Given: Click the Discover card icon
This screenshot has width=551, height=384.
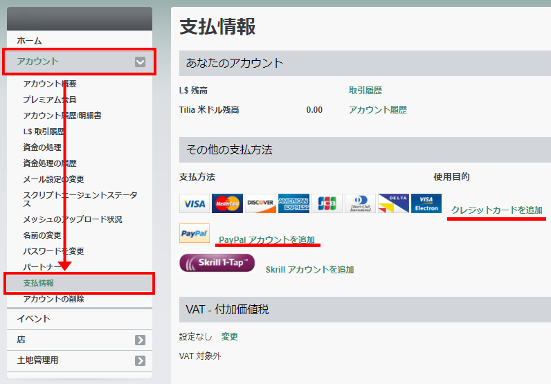Looking at the screenshot, I should 260,203.
